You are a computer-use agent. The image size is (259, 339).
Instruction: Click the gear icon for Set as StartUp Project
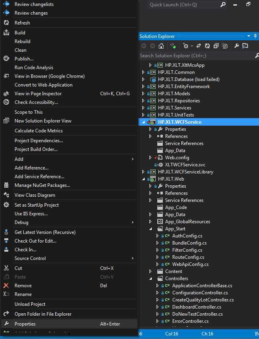click(x=6, y=205)
